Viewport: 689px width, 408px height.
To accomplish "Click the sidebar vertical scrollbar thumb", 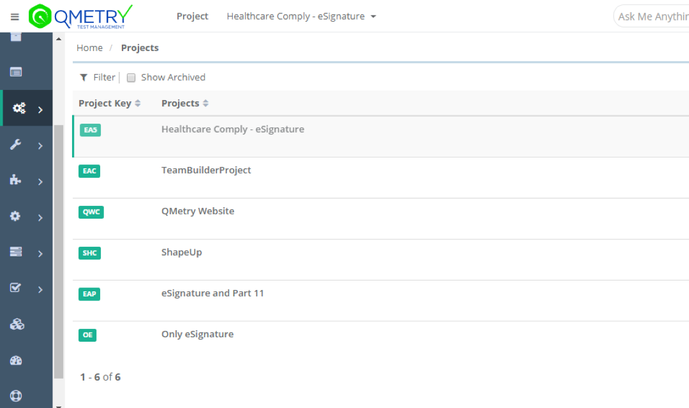I will tap(59, 252).
